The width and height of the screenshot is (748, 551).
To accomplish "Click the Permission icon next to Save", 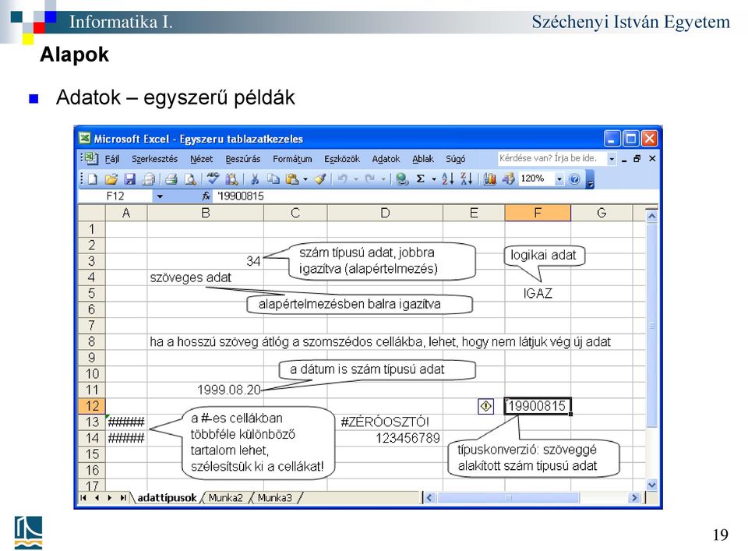I will tap(148, 179).
